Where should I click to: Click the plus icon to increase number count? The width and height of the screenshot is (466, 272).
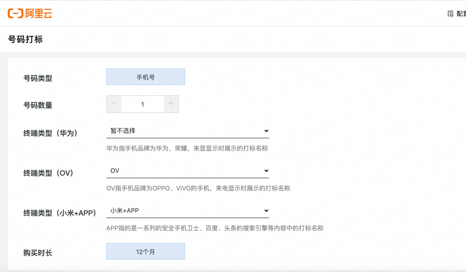[171, 104]
